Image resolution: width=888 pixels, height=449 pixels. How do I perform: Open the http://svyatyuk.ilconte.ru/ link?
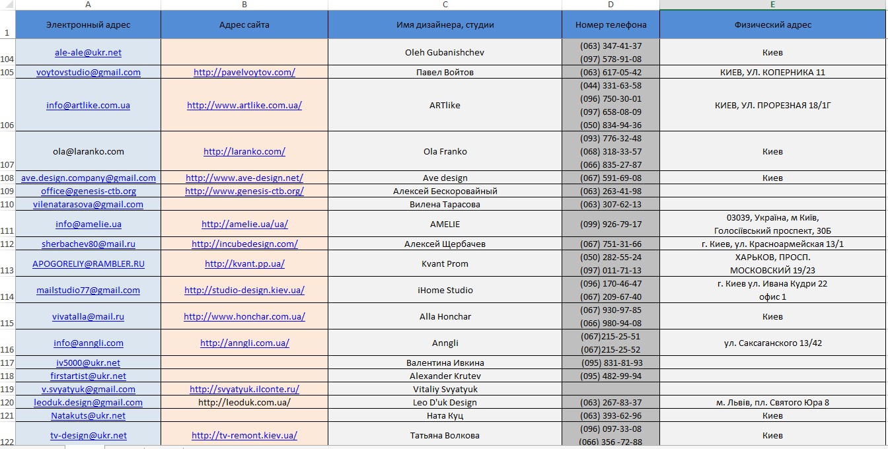pyautogui.click(x=244, y=390)
